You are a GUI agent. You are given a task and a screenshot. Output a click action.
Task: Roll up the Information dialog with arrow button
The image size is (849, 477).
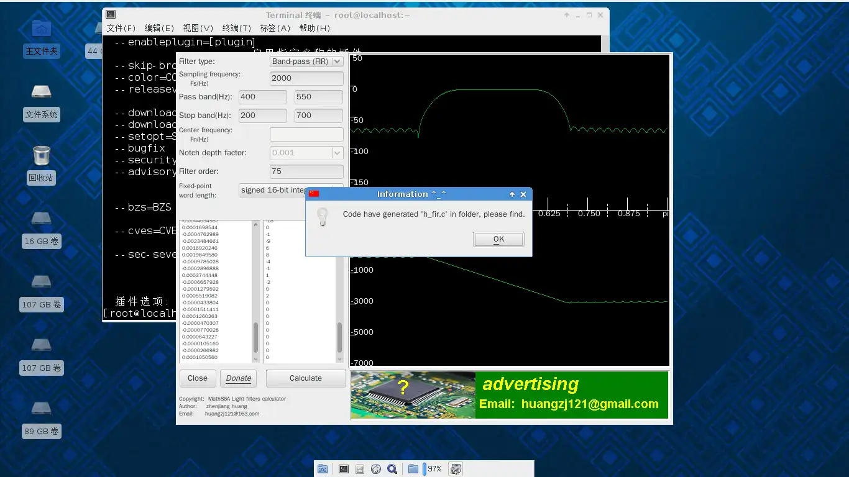(512, 194)
